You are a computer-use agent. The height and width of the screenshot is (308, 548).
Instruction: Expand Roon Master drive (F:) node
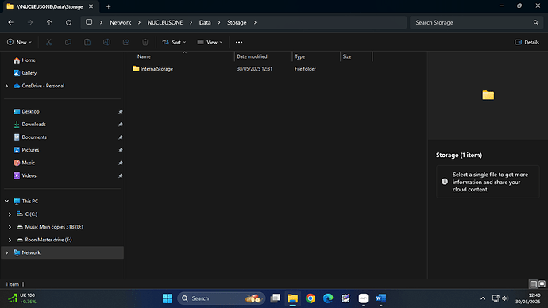click(10, 240)
